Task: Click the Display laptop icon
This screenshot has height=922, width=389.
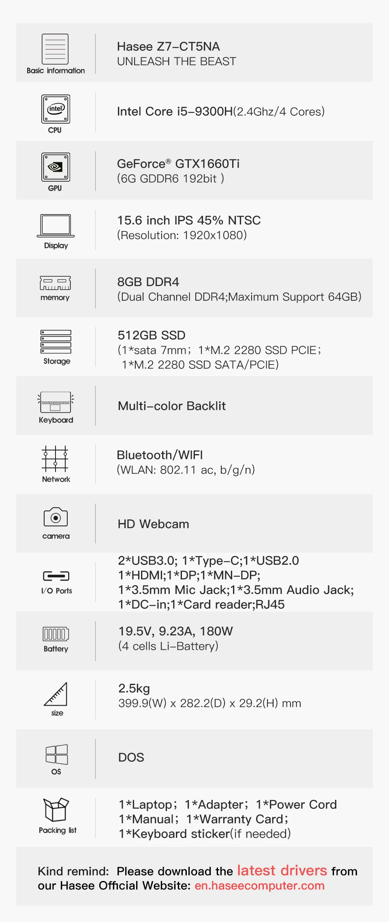Action: 56,226
